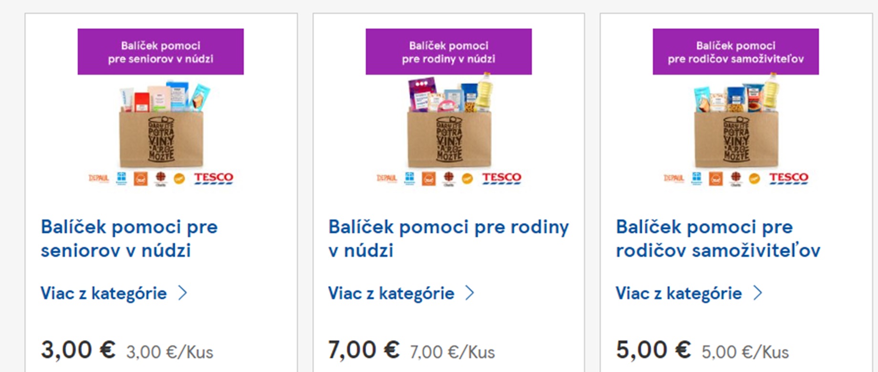
Task: Open the 'Balíček pomoci pre rodičov samoživiteľov' title link
Action: point(718,238)
